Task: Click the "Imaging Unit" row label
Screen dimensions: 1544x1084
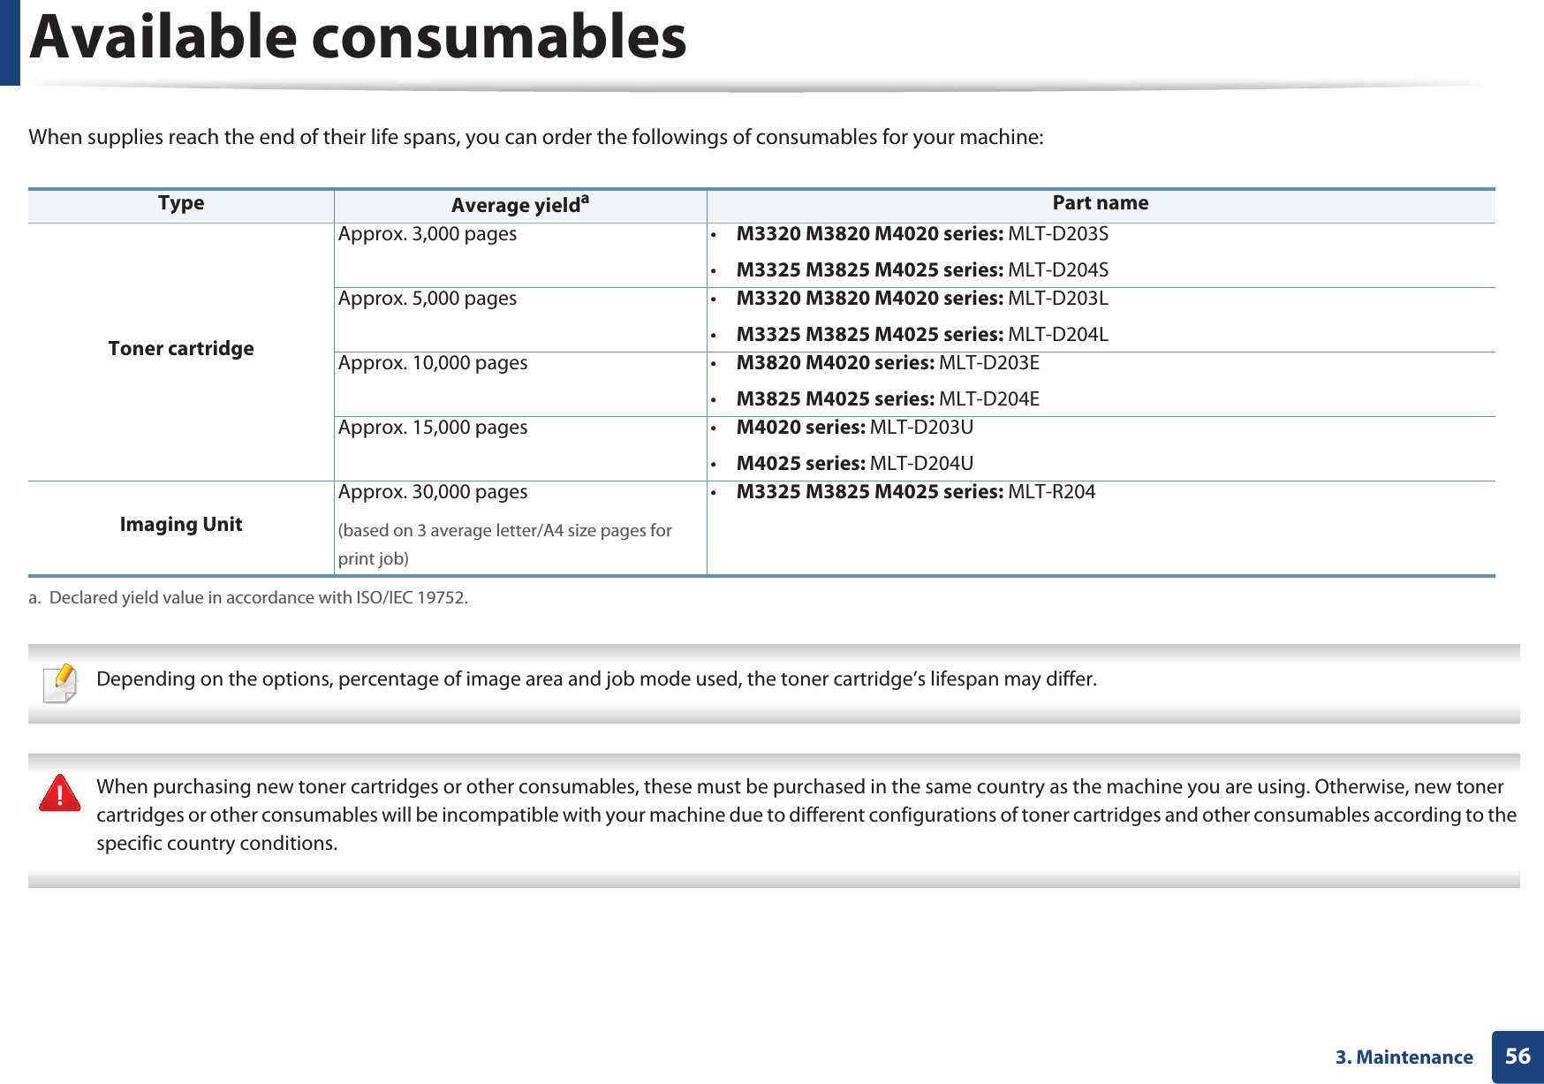Action: (x=181, y=525)
